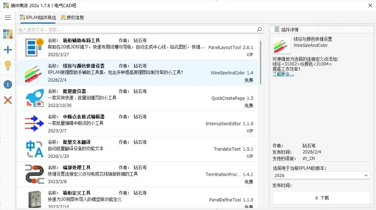Close the plugin store window
This screenshot has width=376, height=210.
[370, 5]
